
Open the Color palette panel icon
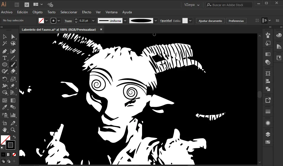coord(279,35)
